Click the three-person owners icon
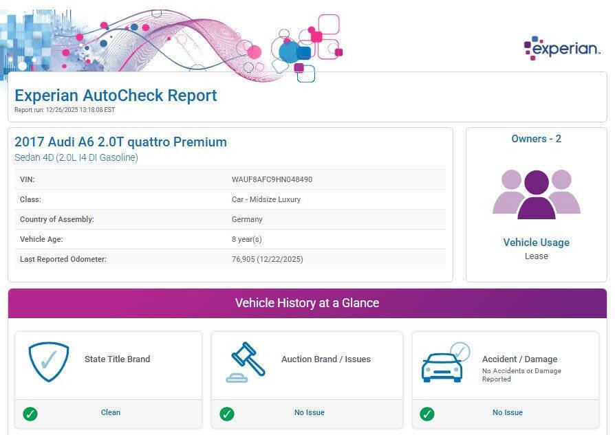 pos(536,194)
